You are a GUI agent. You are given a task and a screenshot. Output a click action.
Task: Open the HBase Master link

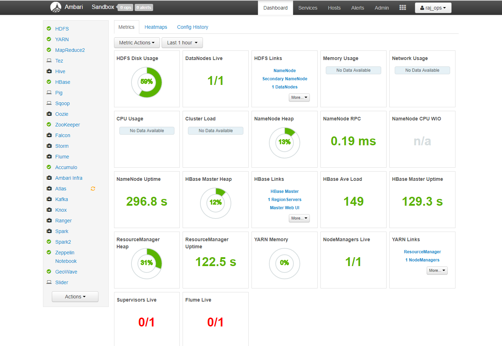tap(285, 191)
